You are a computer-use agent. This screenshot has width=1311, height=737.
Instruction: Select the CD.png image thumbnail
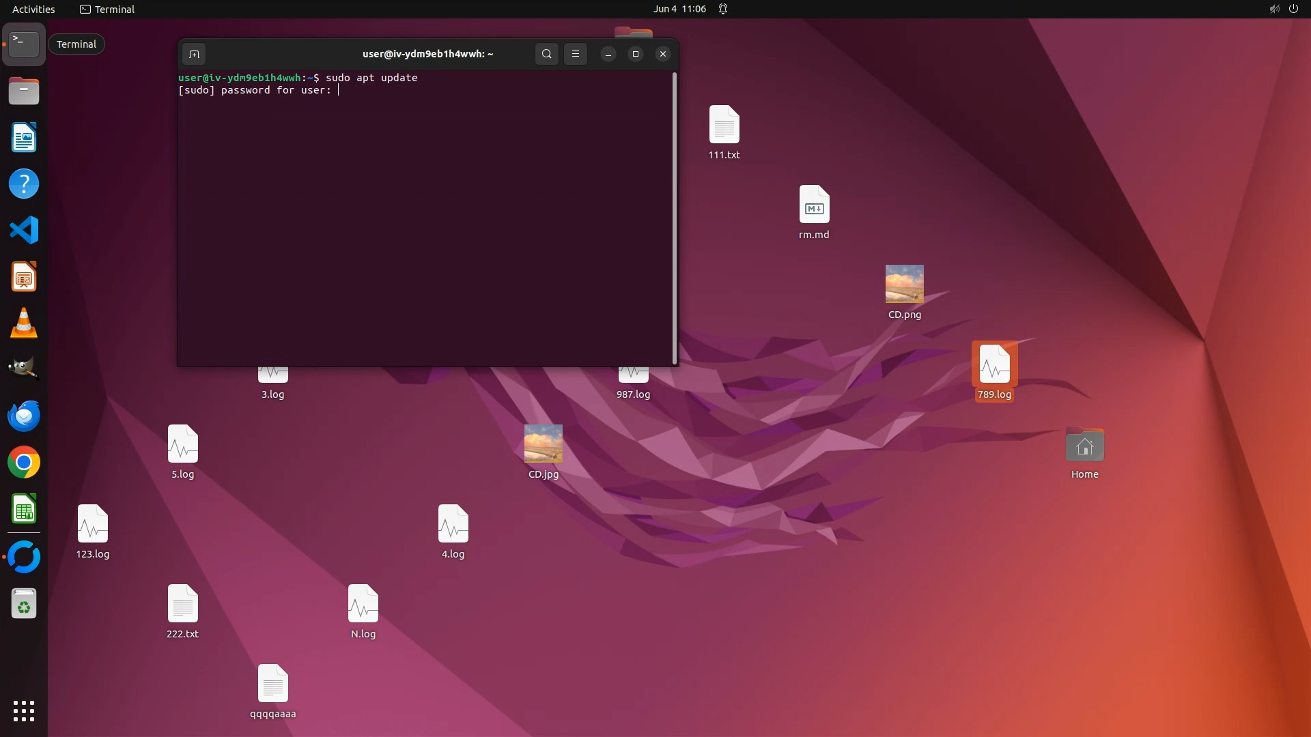[x=904, y=284]
